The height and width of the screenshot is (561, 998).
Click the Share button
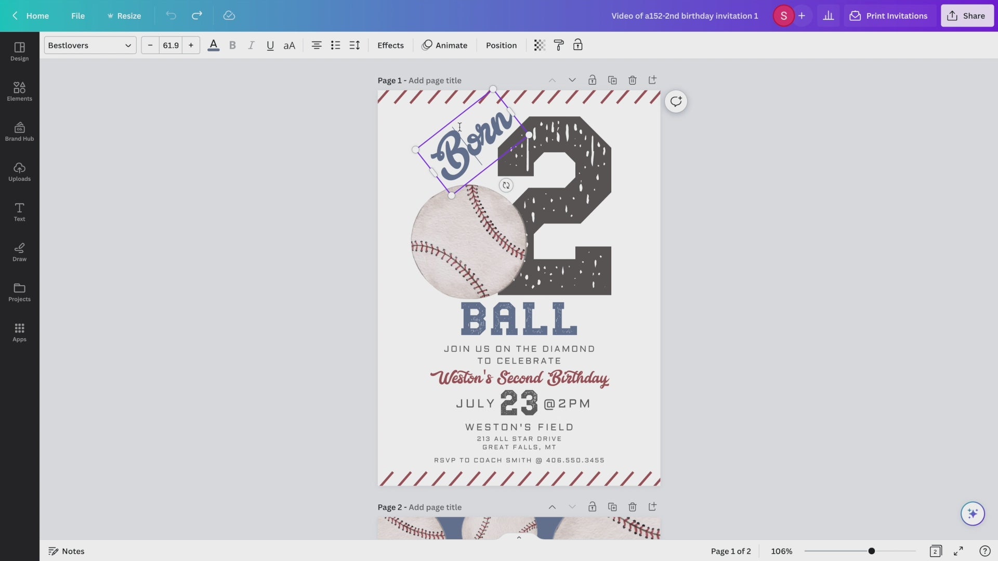(x=967, y=16)
